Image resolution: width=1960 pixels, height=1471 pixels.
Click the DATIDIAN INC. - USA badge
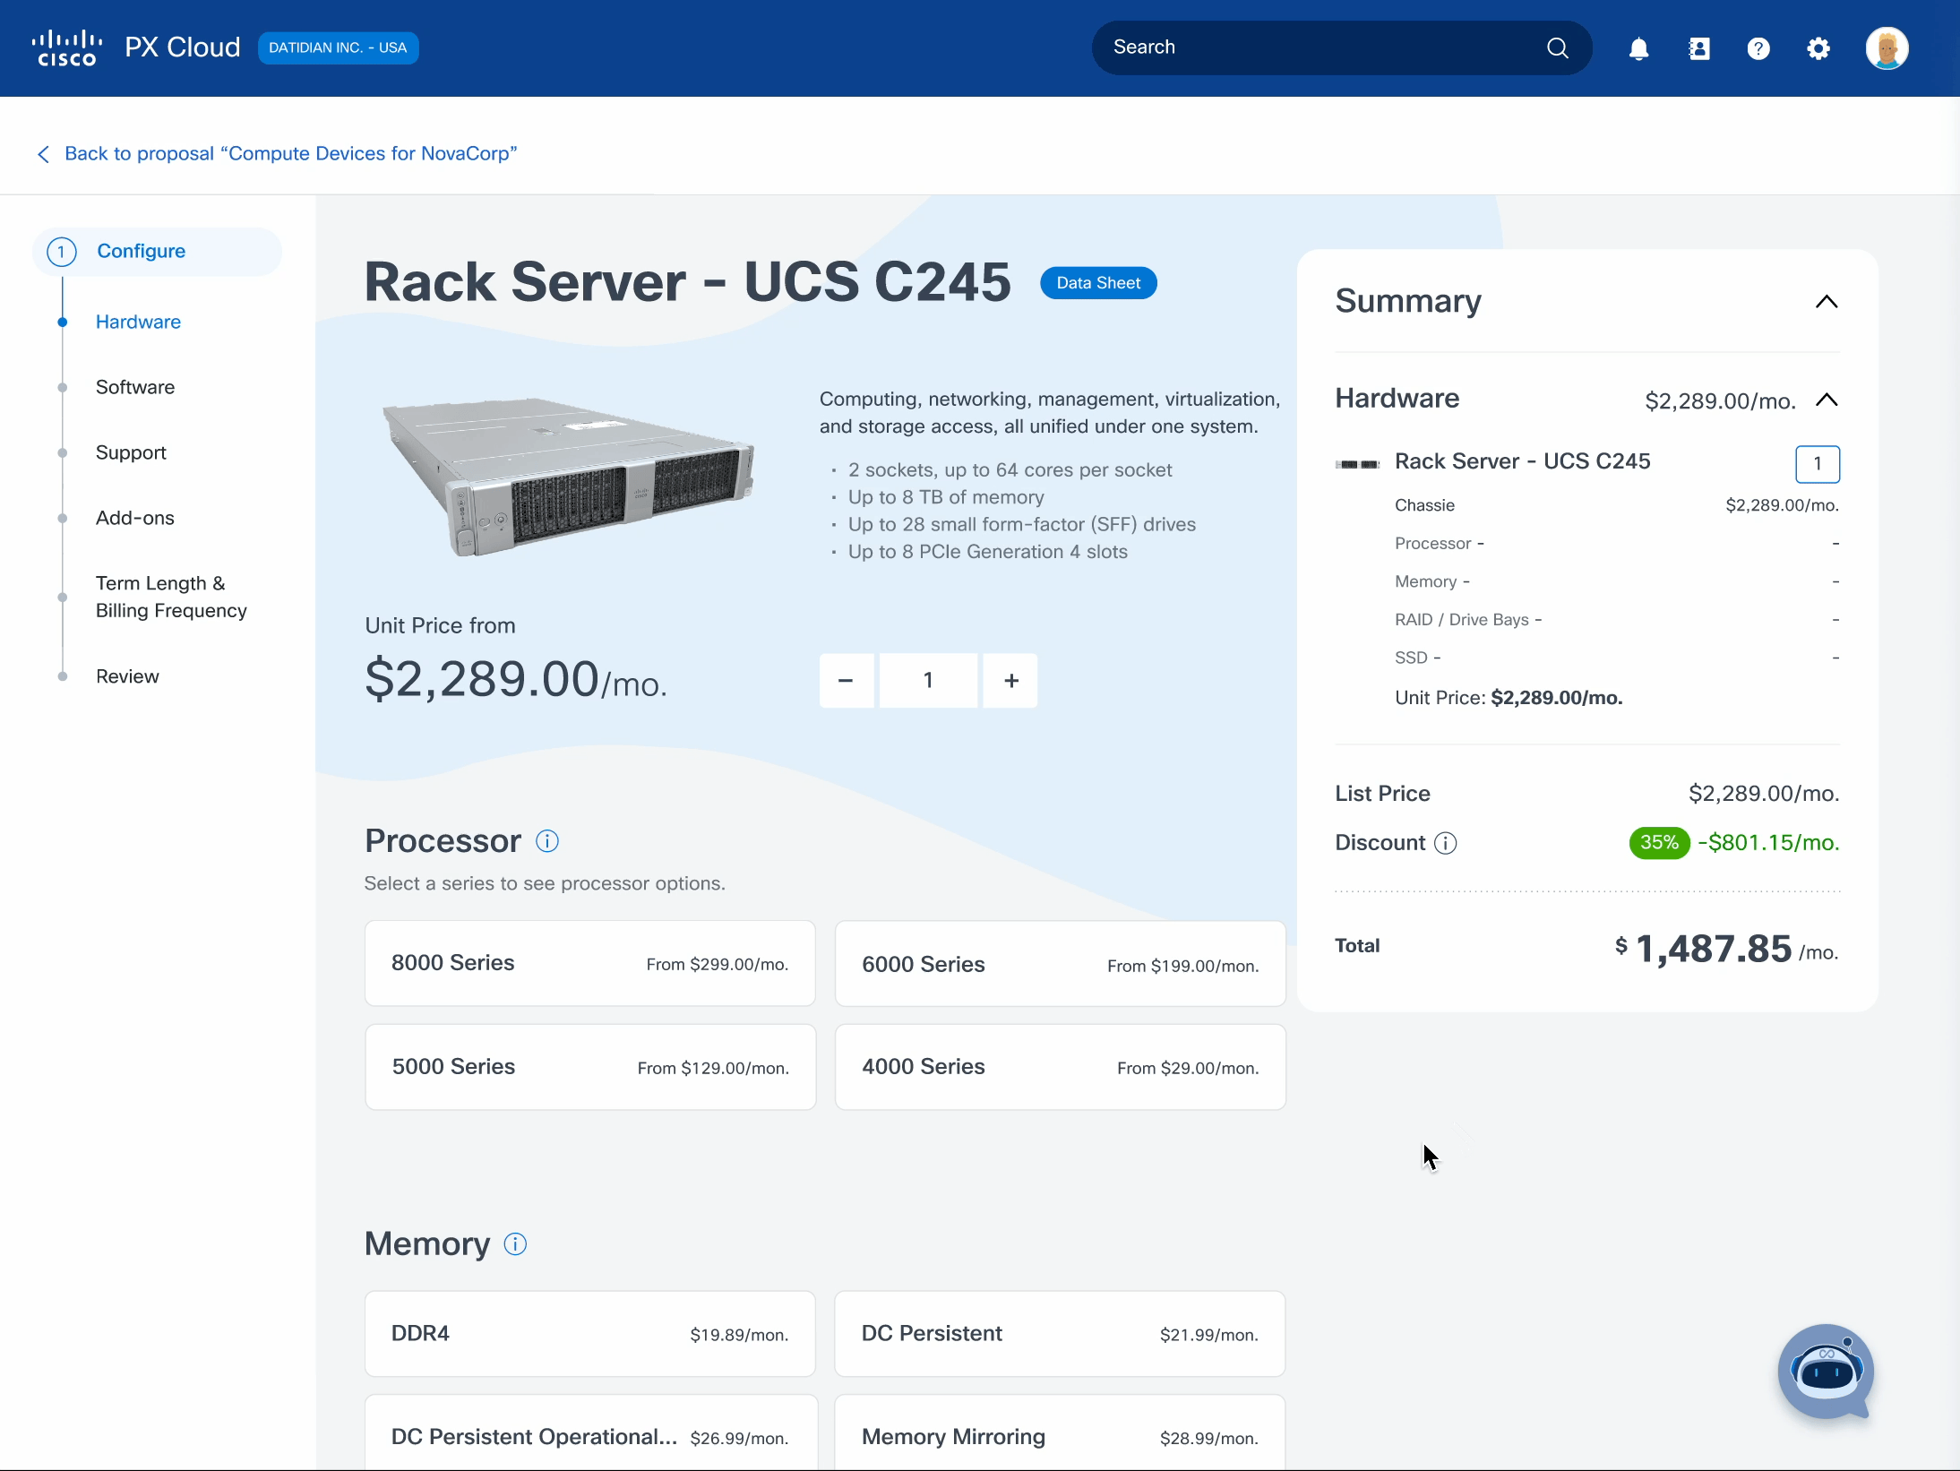(338, 48)
